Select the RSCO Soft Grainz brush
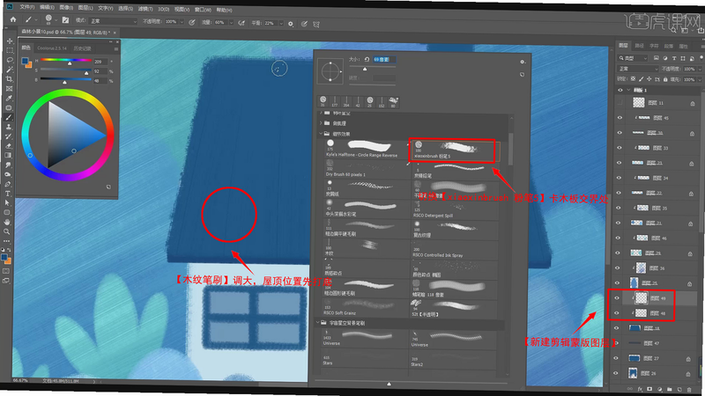The image size is (705, 396). [365, 306]
